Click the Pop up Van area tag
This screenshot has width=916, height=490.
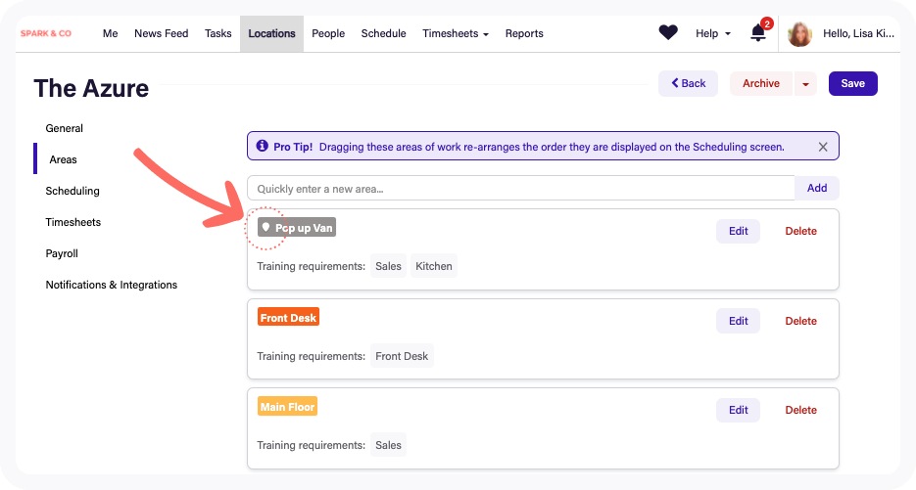pos(297,228)
